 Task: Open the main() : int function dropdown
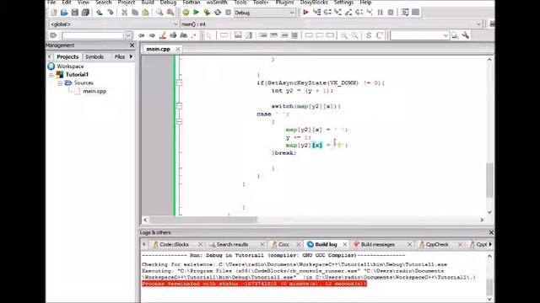(x=478, y=24)
